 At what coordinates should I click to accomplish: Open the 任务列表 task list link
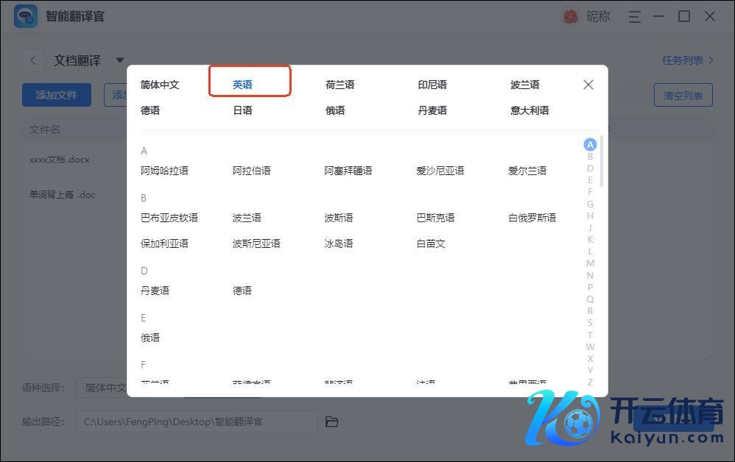688,60
